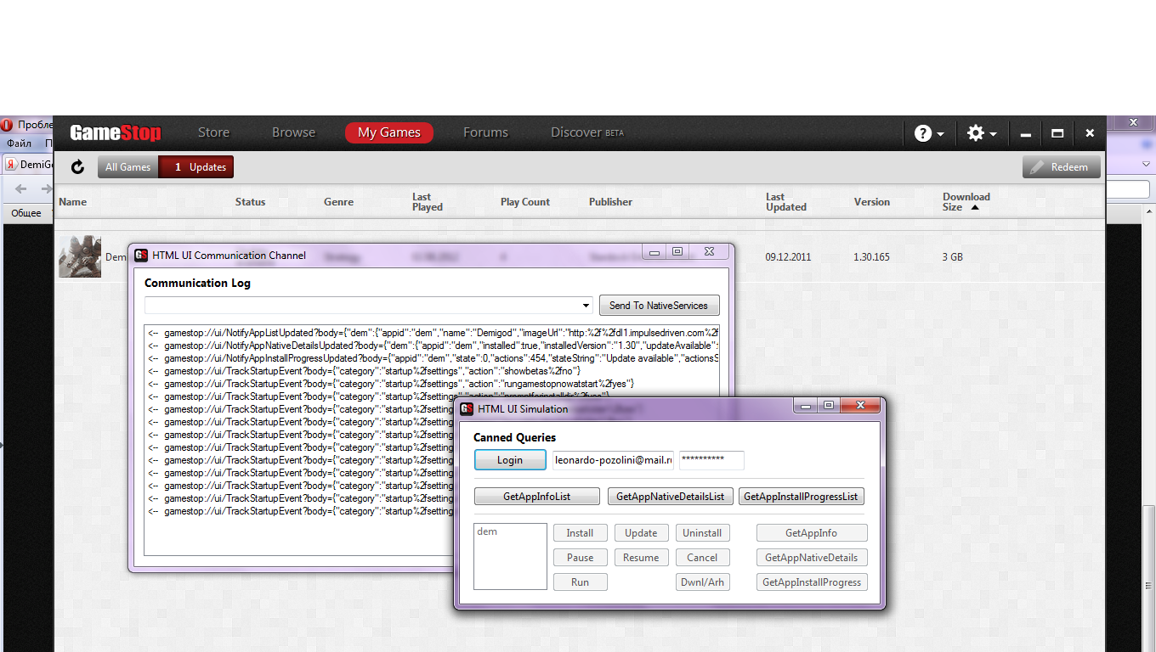Click the GameStop logo
This screenshot has width=1156, height=652.
click(115, 132)
